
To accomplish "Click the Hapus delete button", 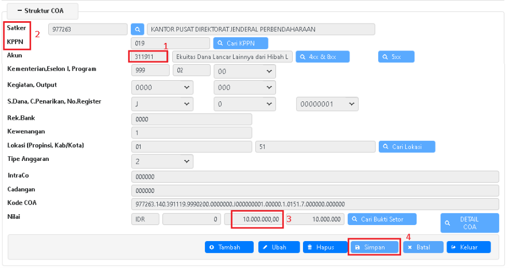I will 325,247.
